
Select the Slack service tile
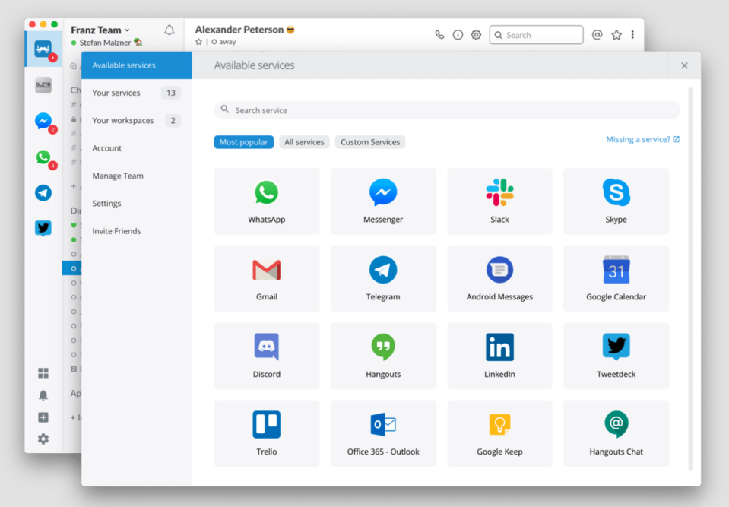[x=499, y=201]
